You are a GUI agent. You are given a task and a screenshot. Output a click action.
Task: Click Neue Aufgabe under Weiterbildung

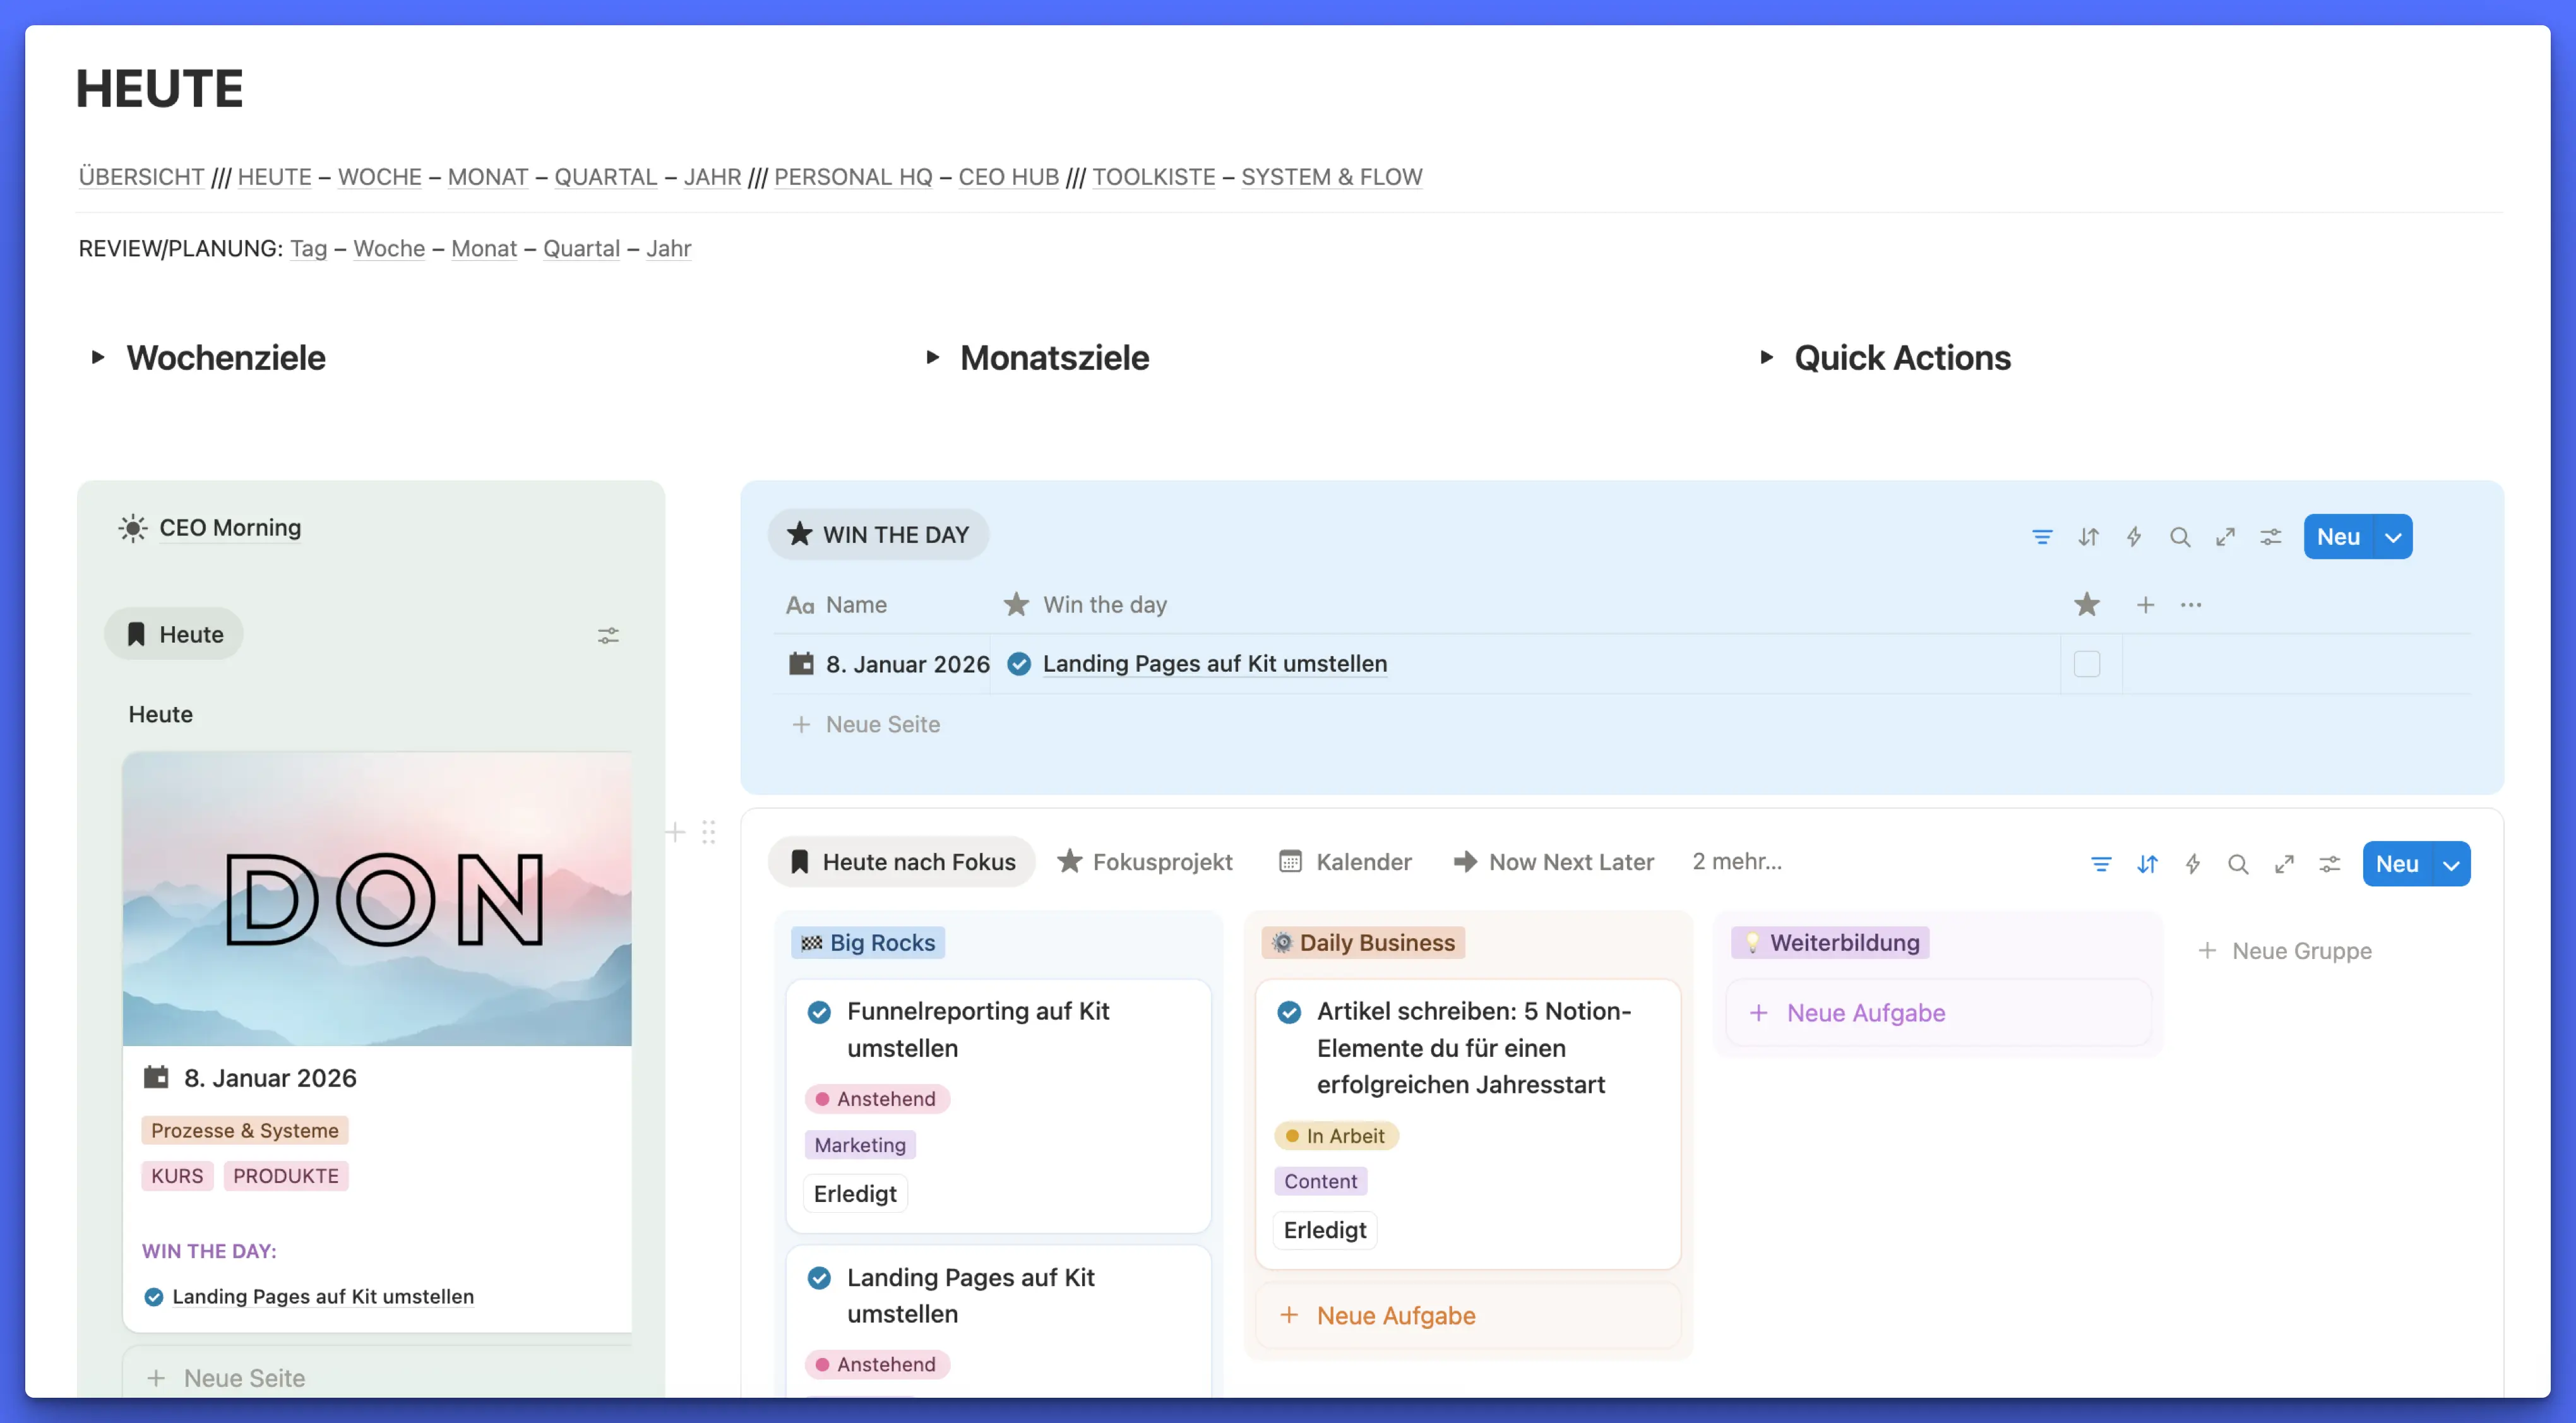[1865, 1013]
